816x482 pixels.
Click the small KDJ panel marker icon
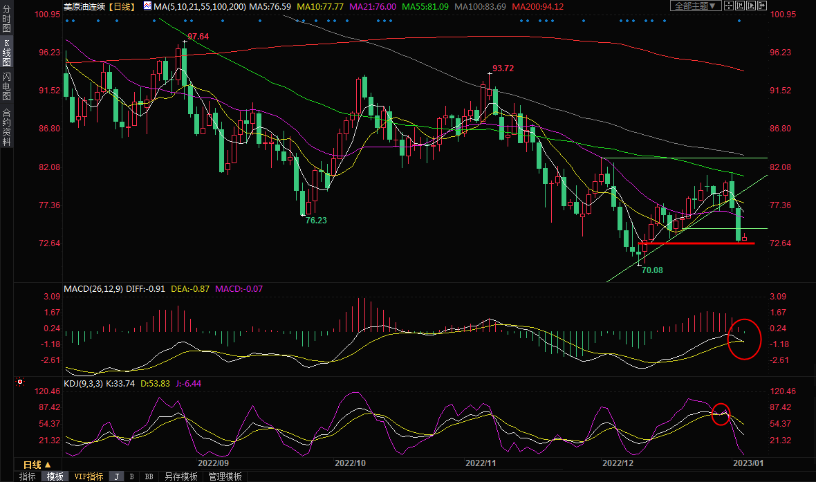coord(19,381)
